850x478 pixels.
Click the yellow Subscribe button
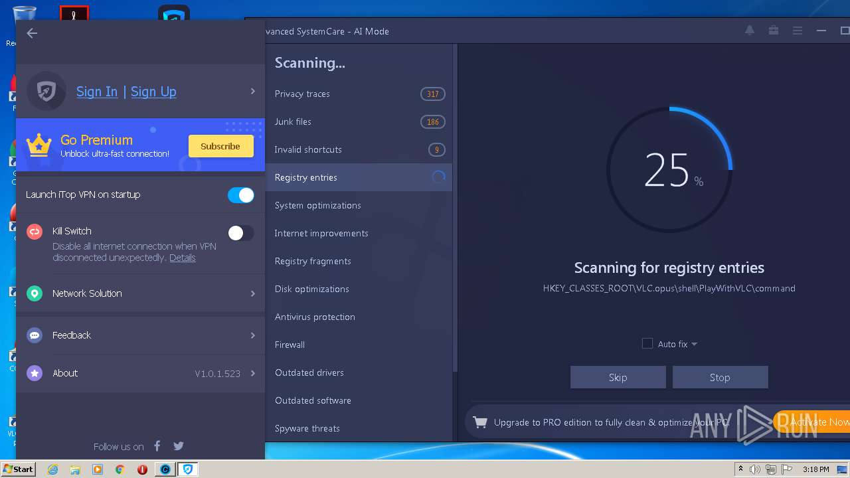click(221, 146)
